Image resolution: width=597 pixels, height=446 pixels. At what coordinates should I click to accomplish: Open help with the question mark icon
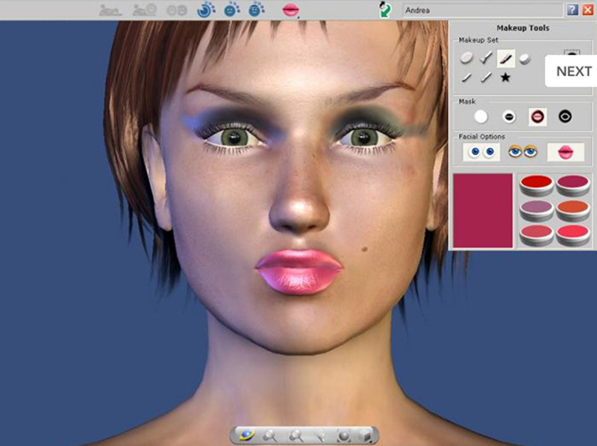coord(572,10)
